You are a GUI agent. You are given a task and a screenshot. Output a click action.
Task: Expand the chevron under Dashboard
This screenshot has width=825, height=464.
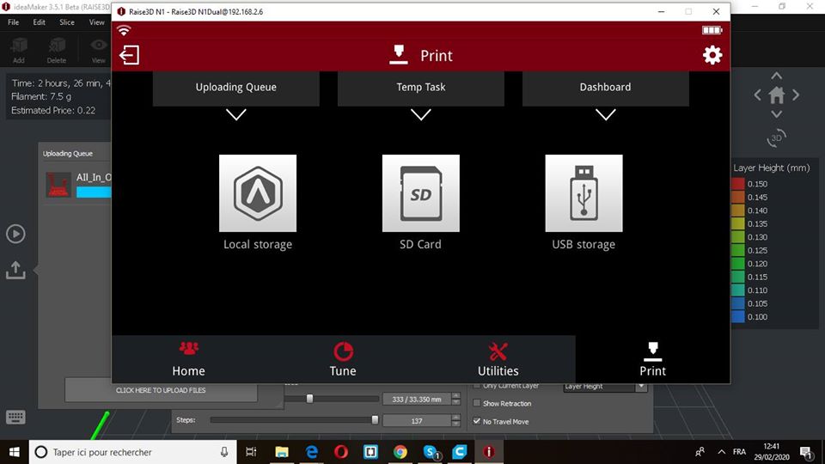coord(606,114)
